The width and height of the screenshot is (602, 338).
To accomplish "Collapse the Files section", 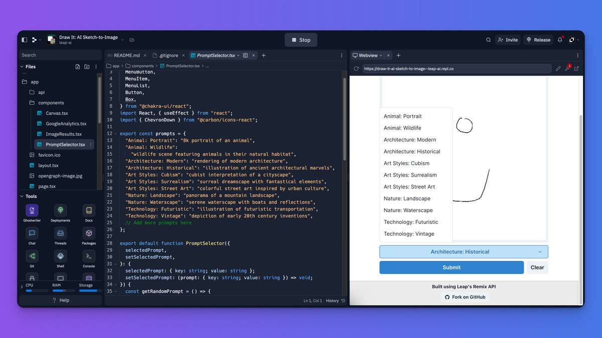I will point(22,67).
